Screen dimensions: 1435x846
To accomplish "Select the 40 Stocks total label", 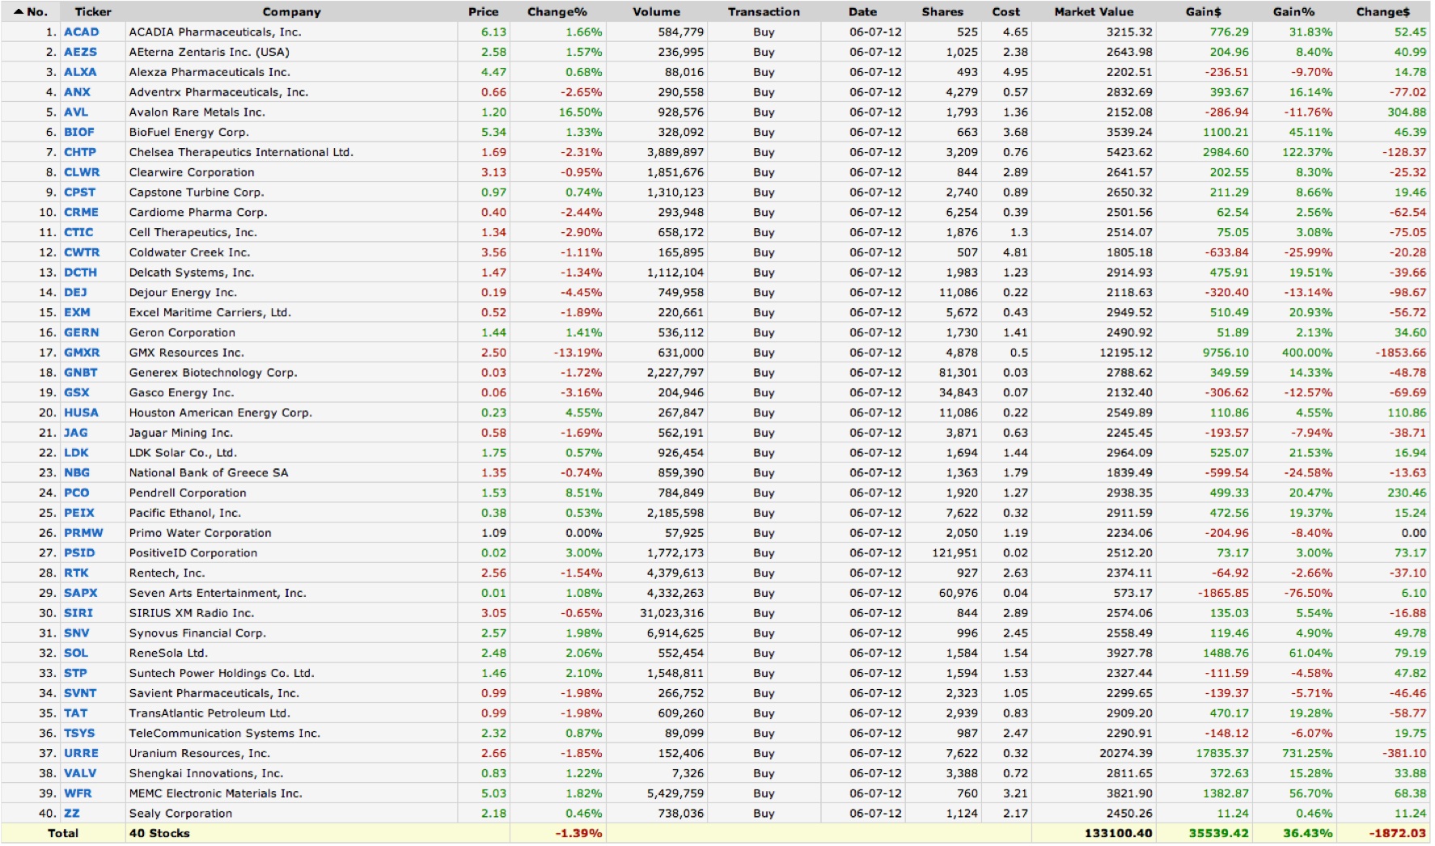I will [x=159, y=833].
